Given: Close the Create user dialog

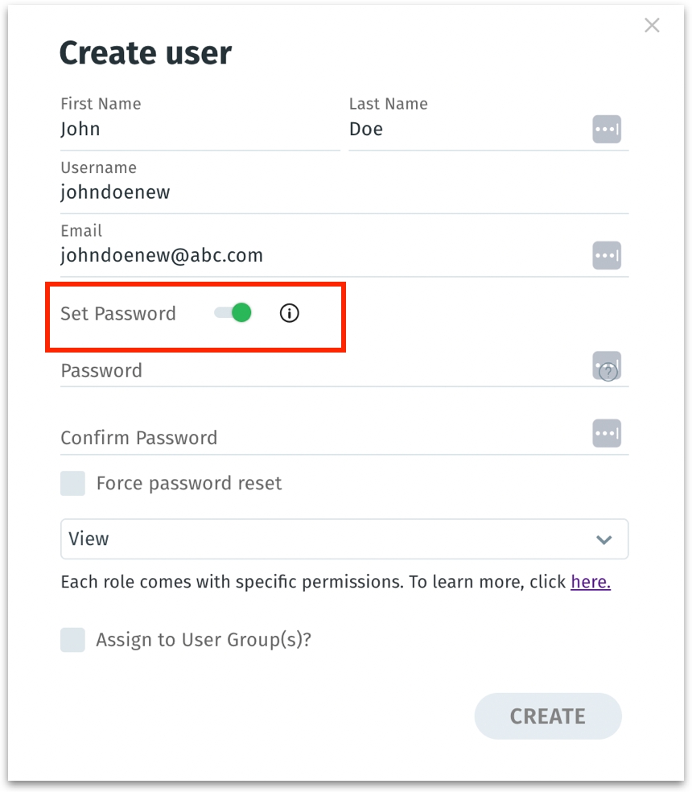Looking at the screenshot, I should [x=652, y=26].
